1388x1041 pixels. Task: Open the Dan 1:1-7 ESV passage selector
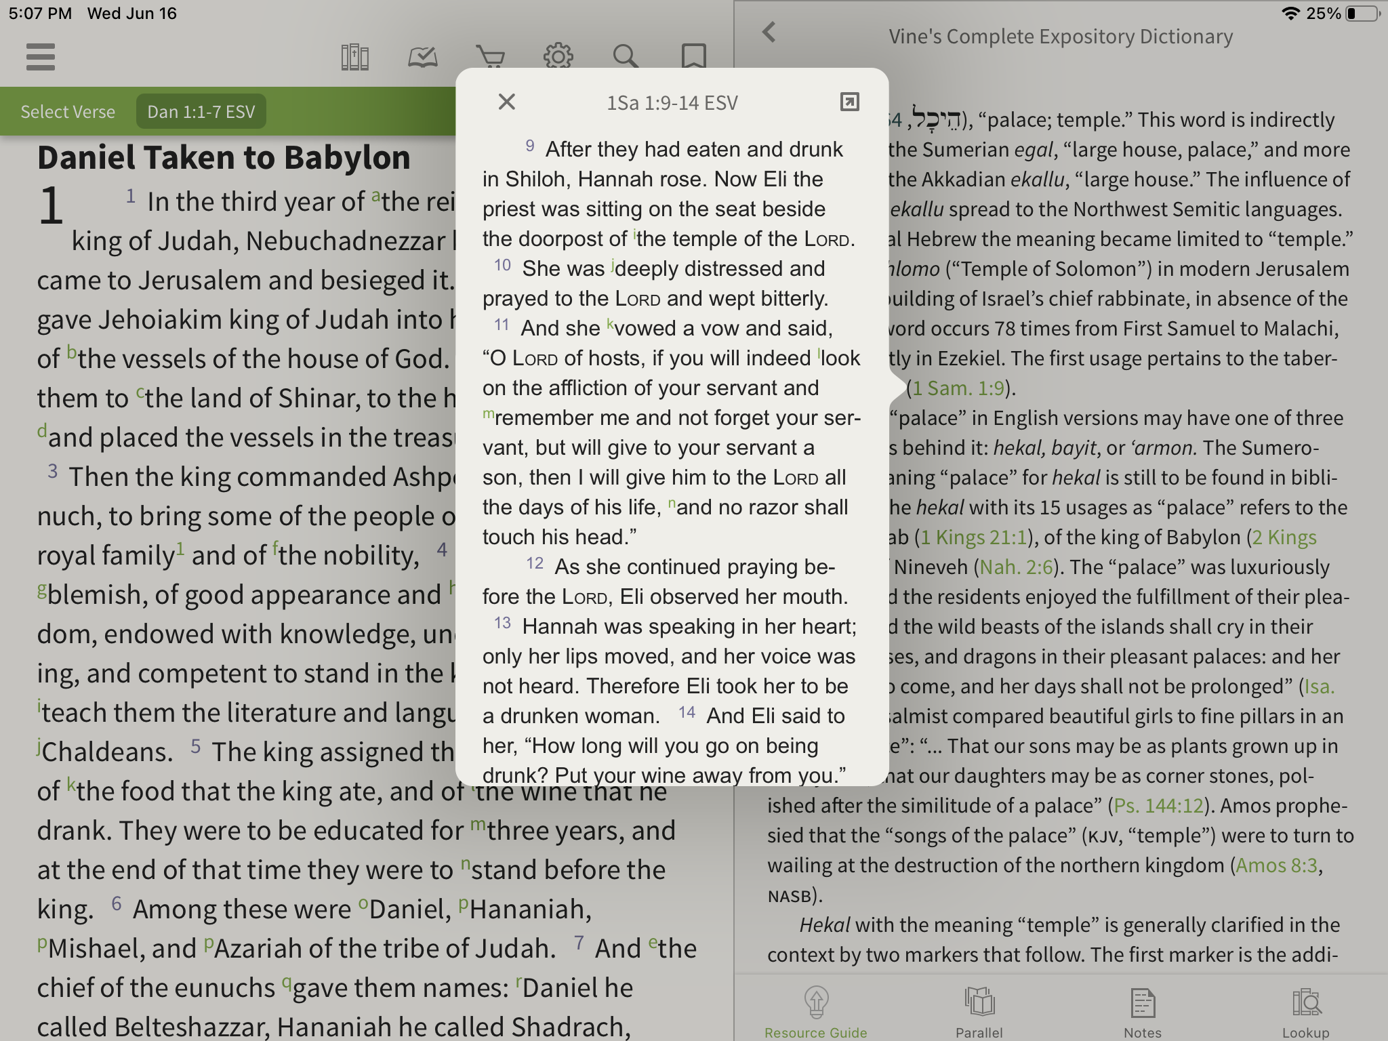point(201,112)
